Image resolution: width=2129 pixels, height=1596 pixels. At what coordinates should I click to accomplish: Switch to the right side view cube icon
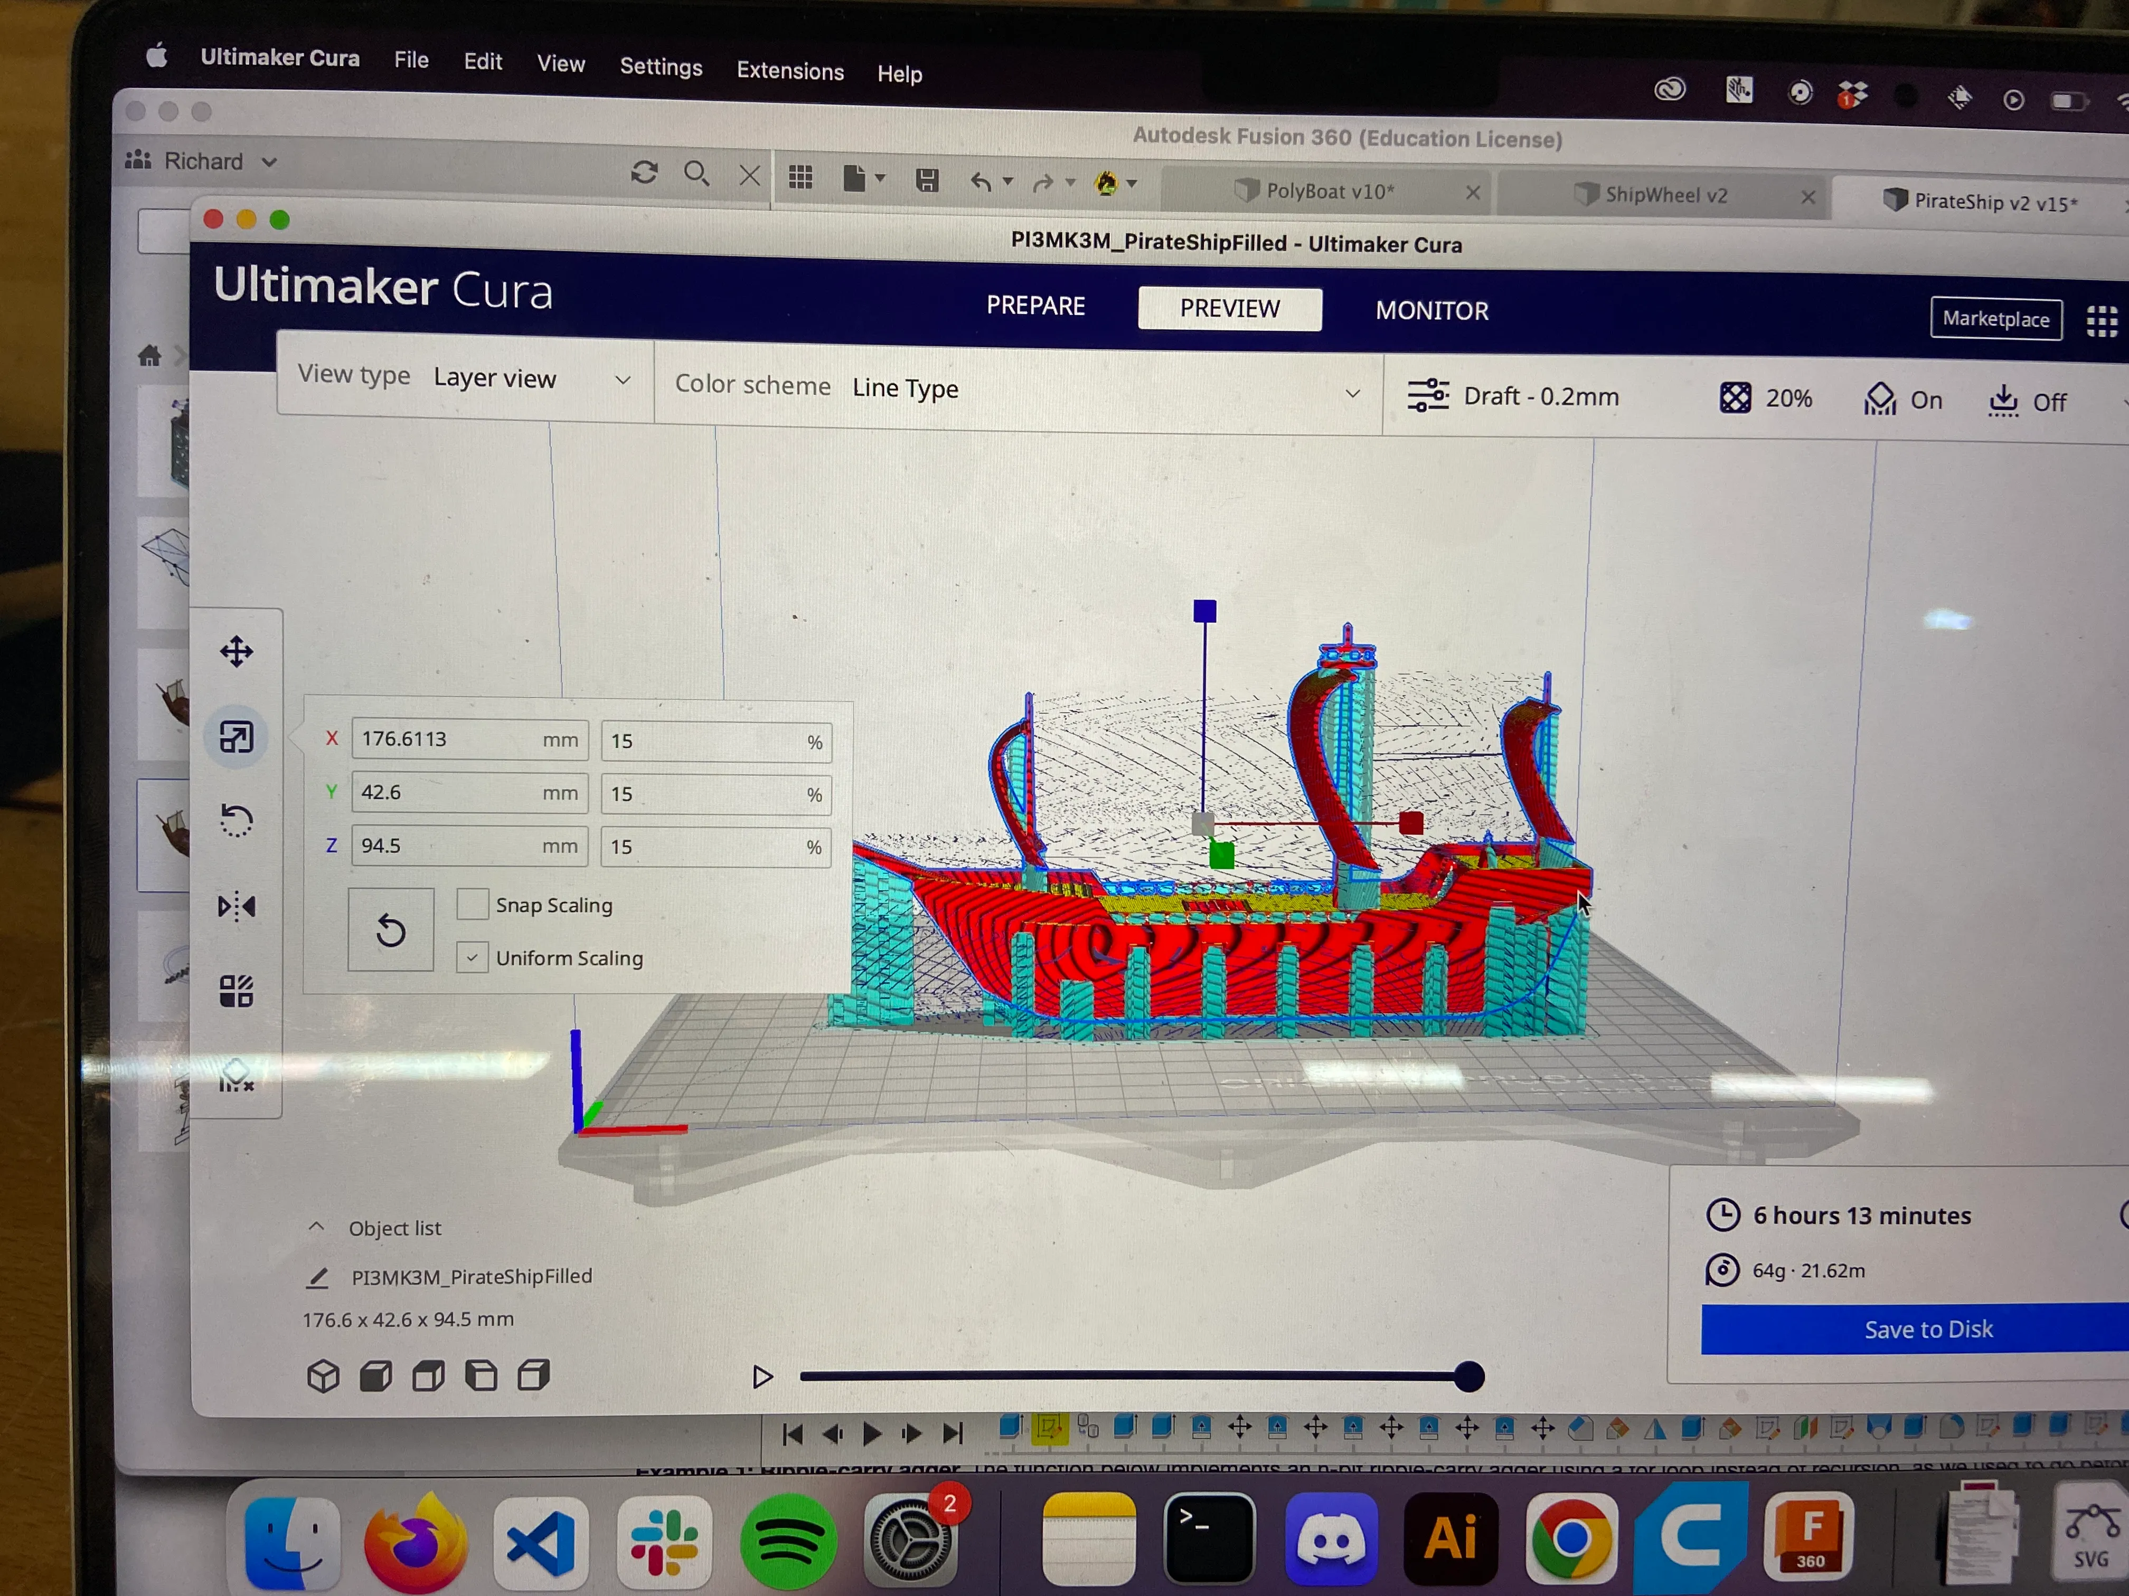click(533, 1376)
